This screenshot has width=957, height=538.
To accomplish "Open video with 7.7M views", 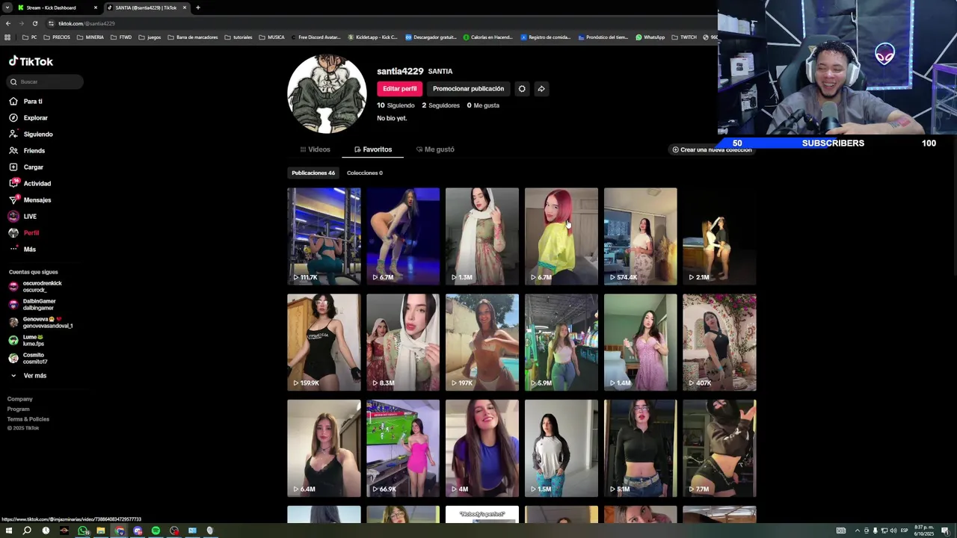I will [x=719, y=448].
